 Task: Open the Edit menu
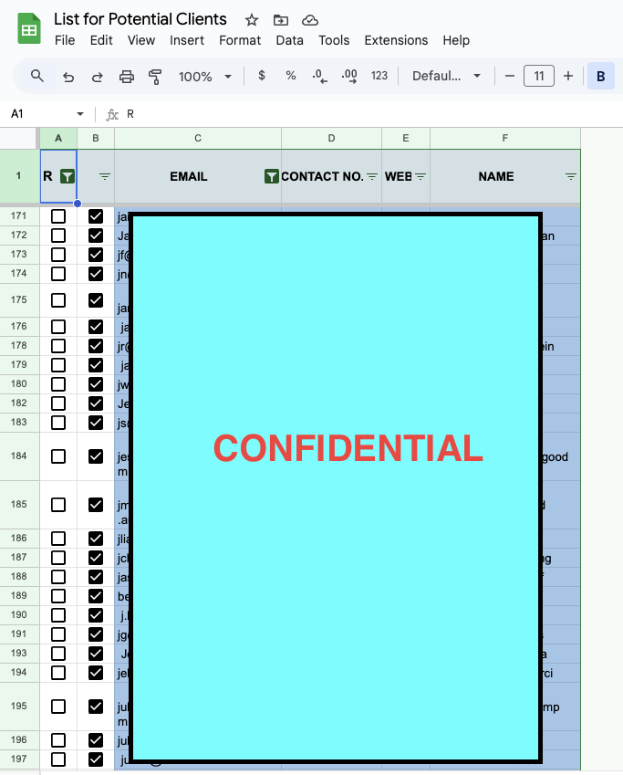(101, 40)
